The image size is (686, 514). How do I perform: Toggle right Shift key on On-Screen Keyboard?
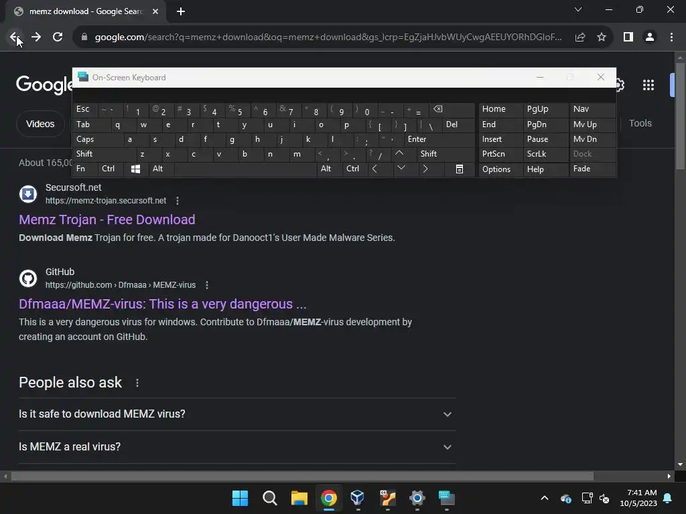pos(445,154)
